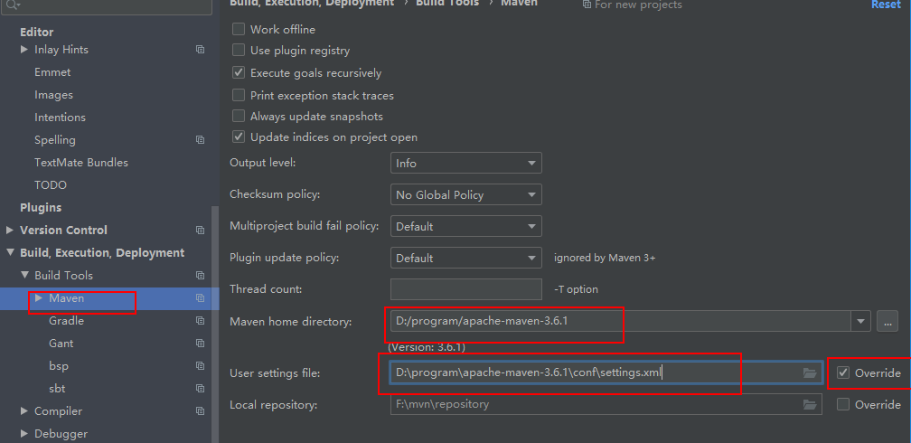Click the ellipsis browse button for Maven home

pos(887,321)
